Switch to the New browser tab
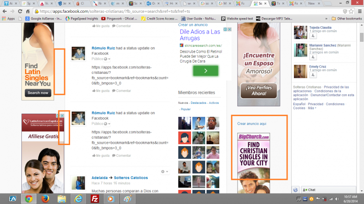 (x=314, y=4)
